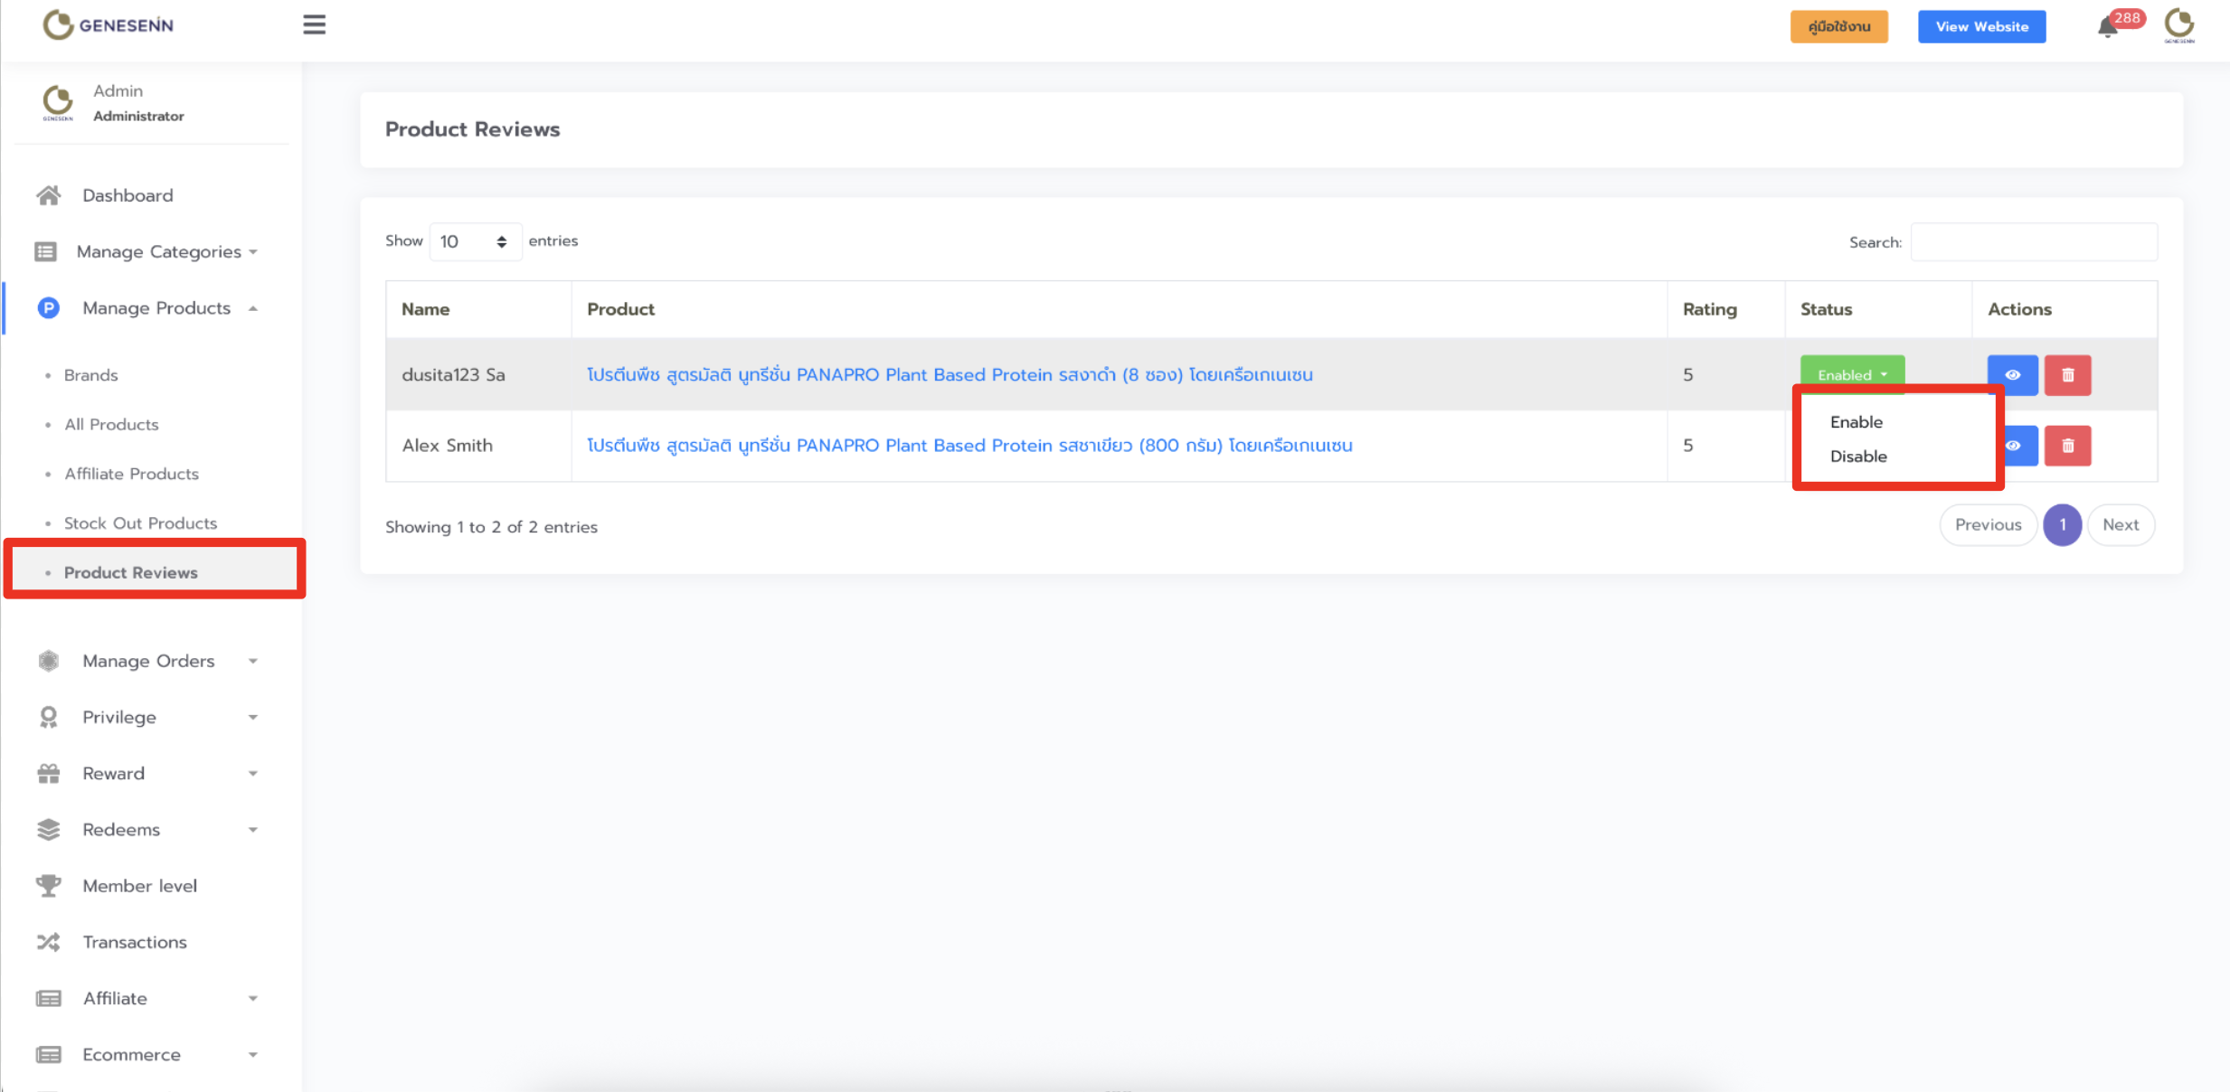
Task: Expand the Manage Categories menu
Action: 158,251
